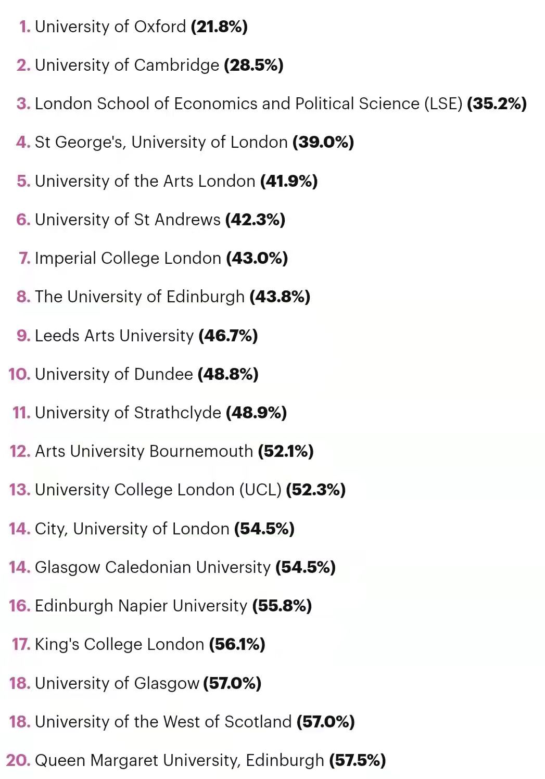This screenshot has width=545, height=779.
Task: Click Glasgow Caledonian University entry
Action: 172,567
